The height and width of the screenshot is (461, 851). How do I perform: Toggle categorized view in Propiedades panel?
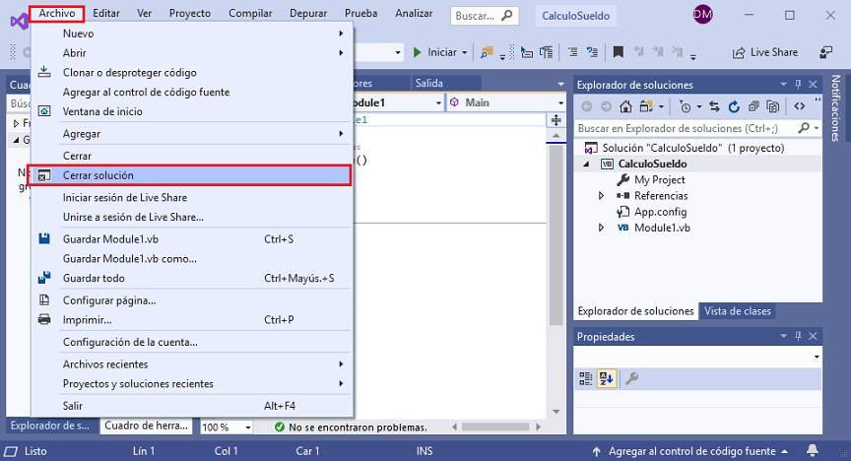[x=586, y=378]
